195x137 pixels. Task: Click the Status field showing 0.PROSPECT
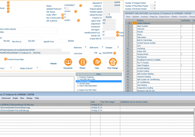pos(71,5)
